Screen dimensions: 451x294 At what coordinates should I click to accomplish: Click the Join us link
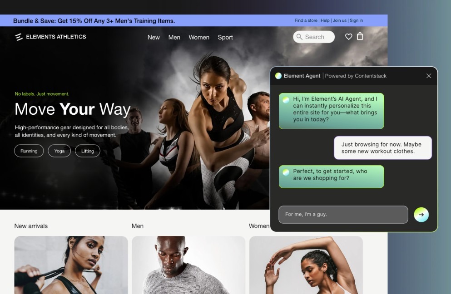pyautogui.click(x=339, y=20)
